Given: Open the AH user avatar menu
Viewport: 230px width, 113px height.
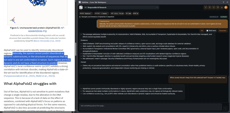Looking at the screenshot, I should (226, 7).
